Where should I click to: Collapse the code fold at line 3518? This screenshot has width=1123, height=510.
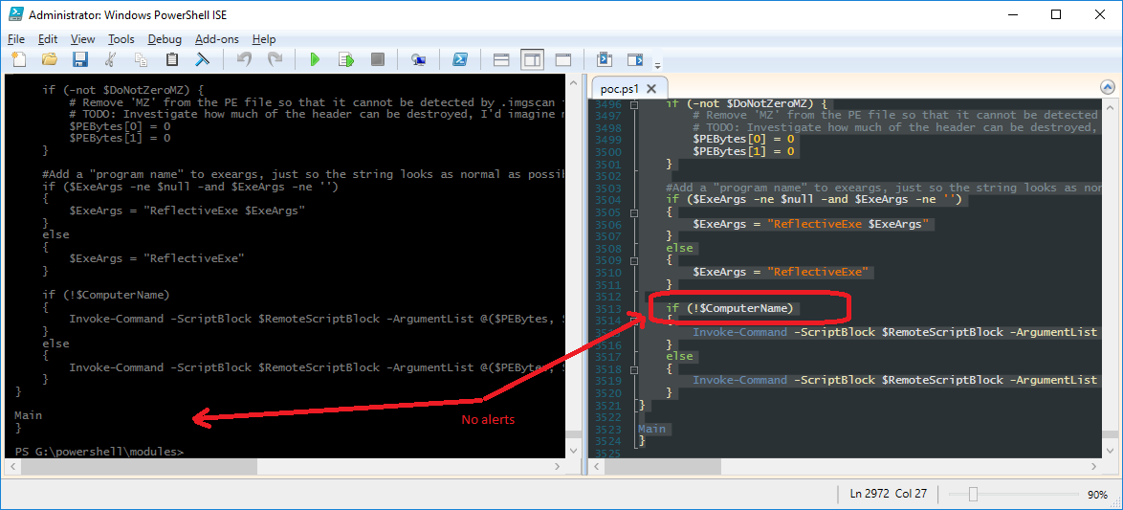634,369
